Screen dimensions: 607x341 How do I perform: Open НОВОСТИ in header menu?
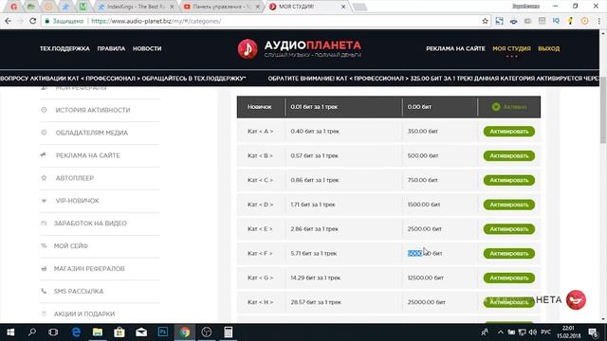[147, 48]
